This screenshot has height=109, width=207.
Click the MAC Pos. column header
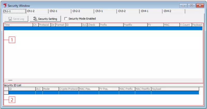tap(89, 89)
